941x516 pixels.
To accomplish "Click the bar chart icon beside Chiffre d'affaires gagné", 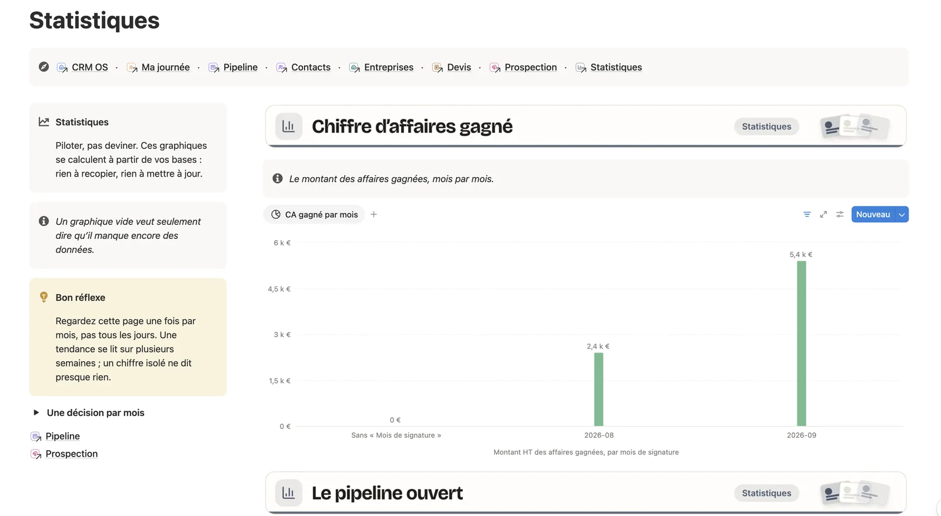I will pyautogui.click(x=289, y=126).
